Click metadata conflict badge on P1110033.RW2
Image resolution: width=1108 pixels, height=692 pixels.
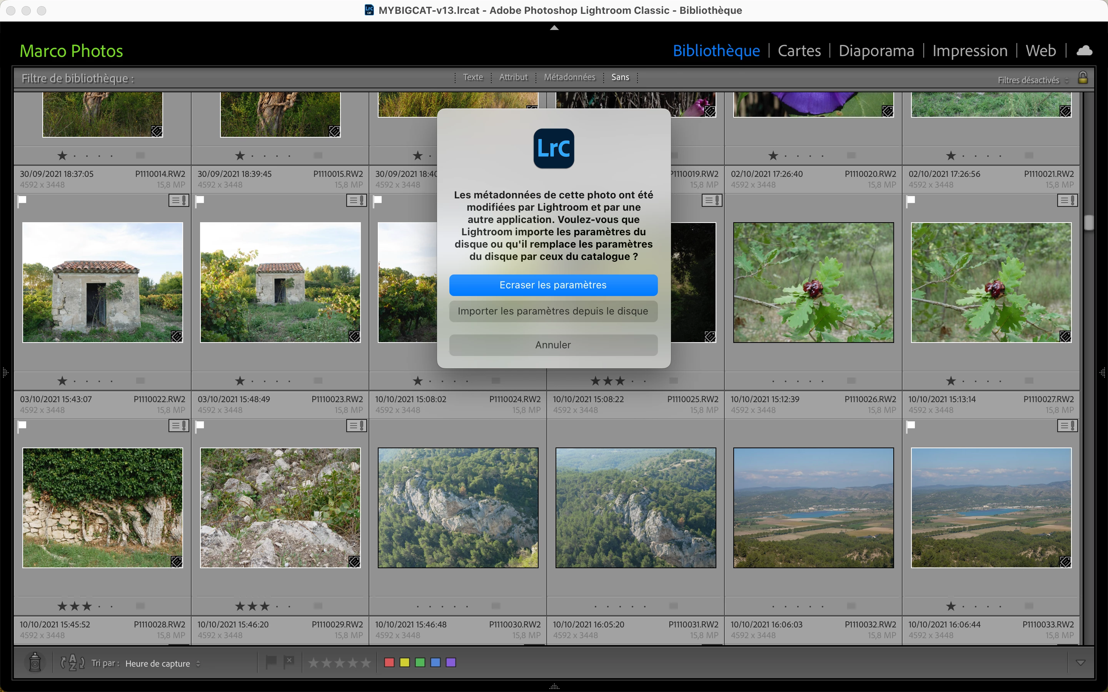pyautogui.click(x=1067, y=426)
